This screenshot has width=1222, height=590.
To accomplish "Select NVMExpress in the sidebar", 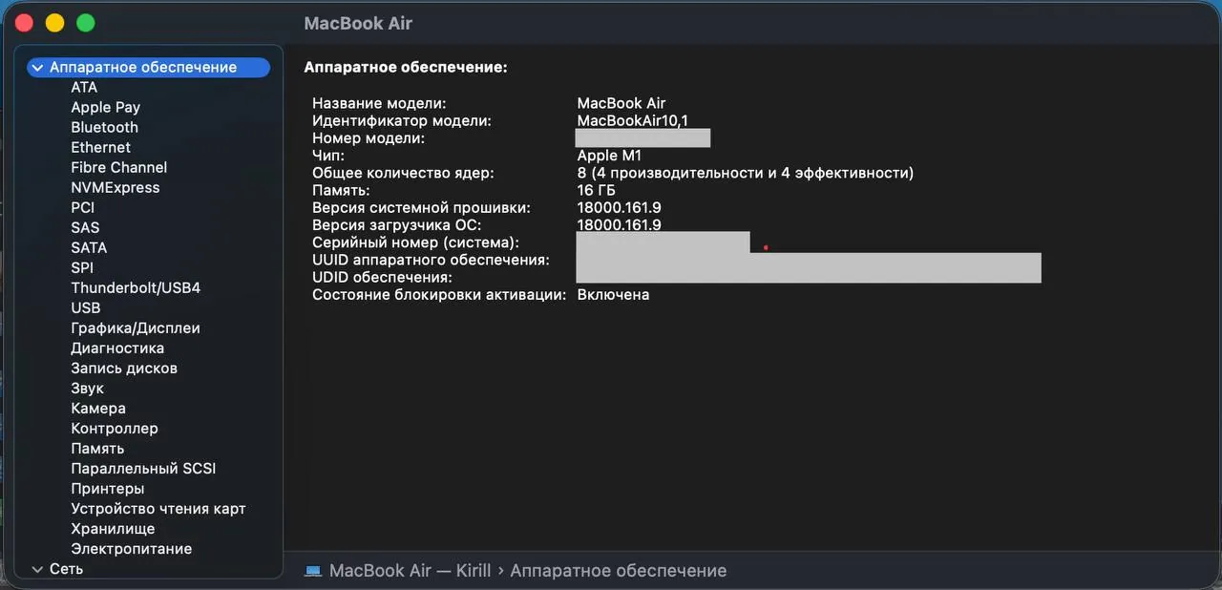I will pos(115,187).
